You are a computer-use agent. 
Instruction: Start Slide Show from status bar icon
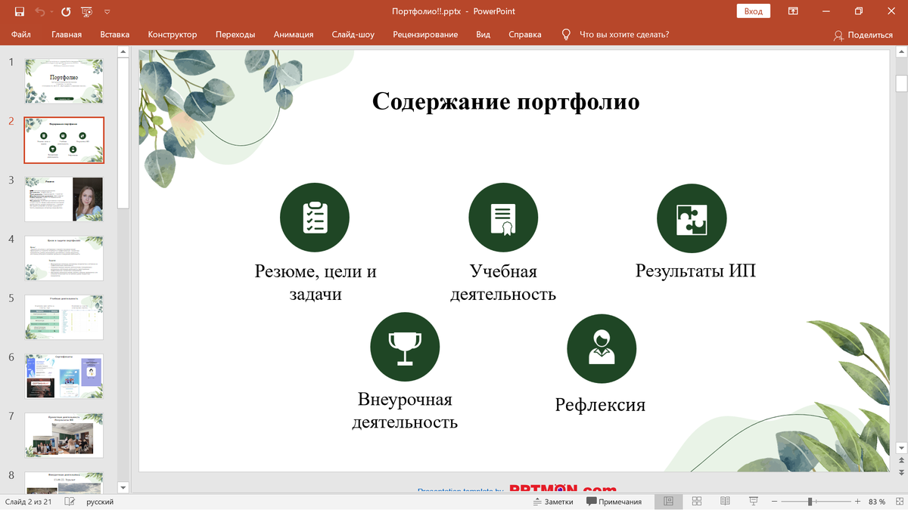[754, 502]
